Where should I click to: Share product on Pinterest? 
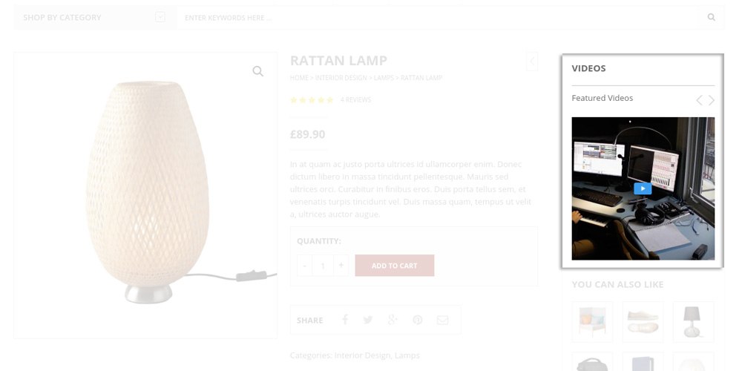(418, 320)
